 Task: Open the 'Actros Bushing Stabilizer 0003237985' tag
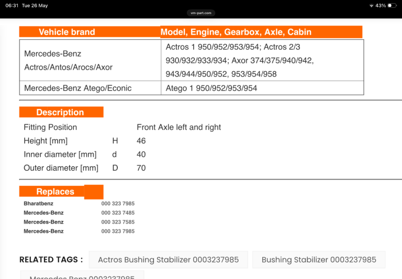click(168, 260)
